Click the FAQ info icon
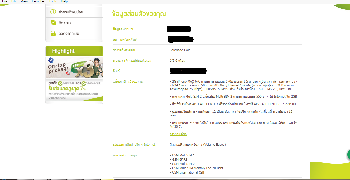The height and width of the screenshot is (180, 350). tap(53, 12)
